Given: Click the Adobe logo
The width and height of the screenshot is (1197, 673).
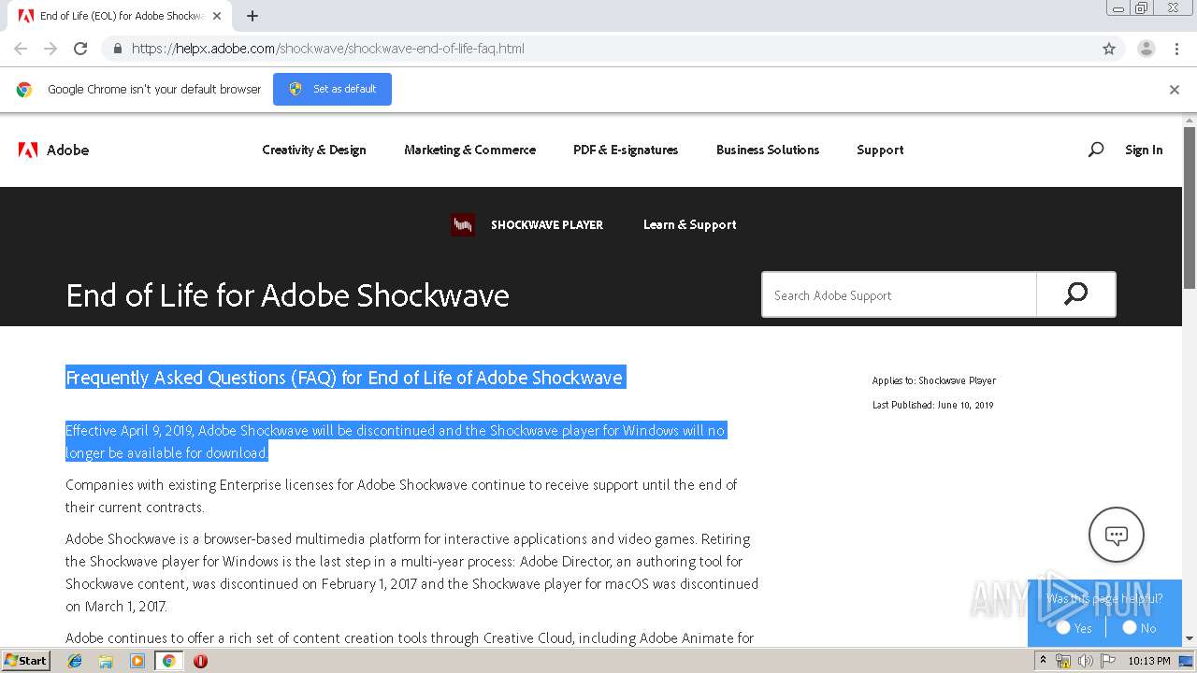Looking at the screenshot, I should pos(53,150).
